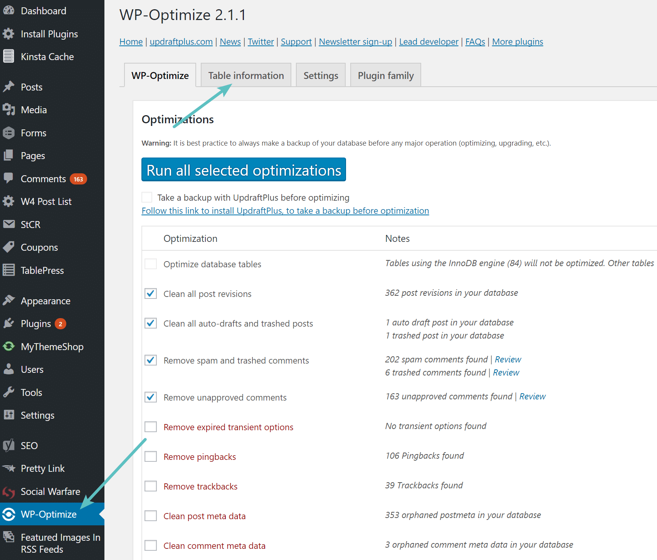Click the 163 comments count badge

(78, 179)
